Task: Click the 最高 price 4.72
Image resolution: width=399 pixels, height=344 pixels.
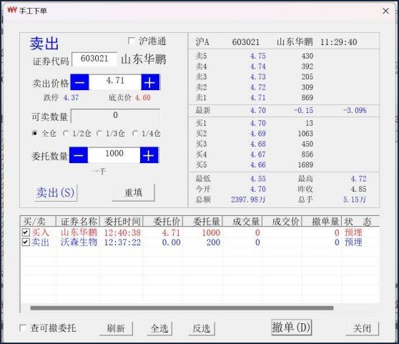Action: [359, 179]
